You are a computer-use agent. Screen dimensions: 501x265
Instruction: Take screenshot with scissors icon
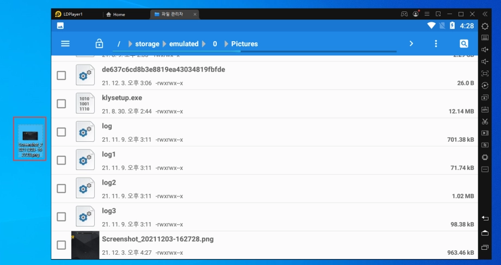click(x=485, y=121)
